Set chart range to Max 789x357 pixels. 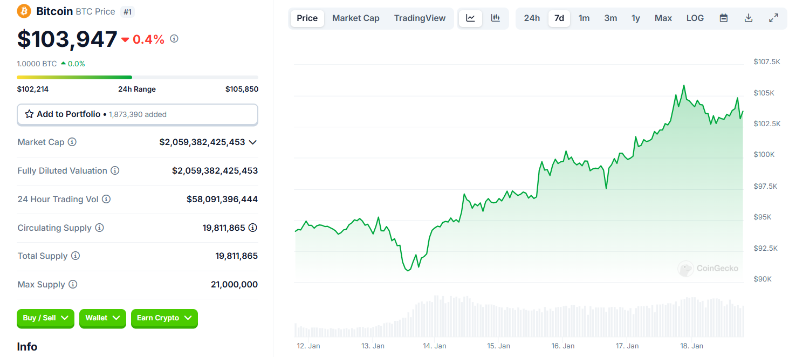click(x=663, y=18)
